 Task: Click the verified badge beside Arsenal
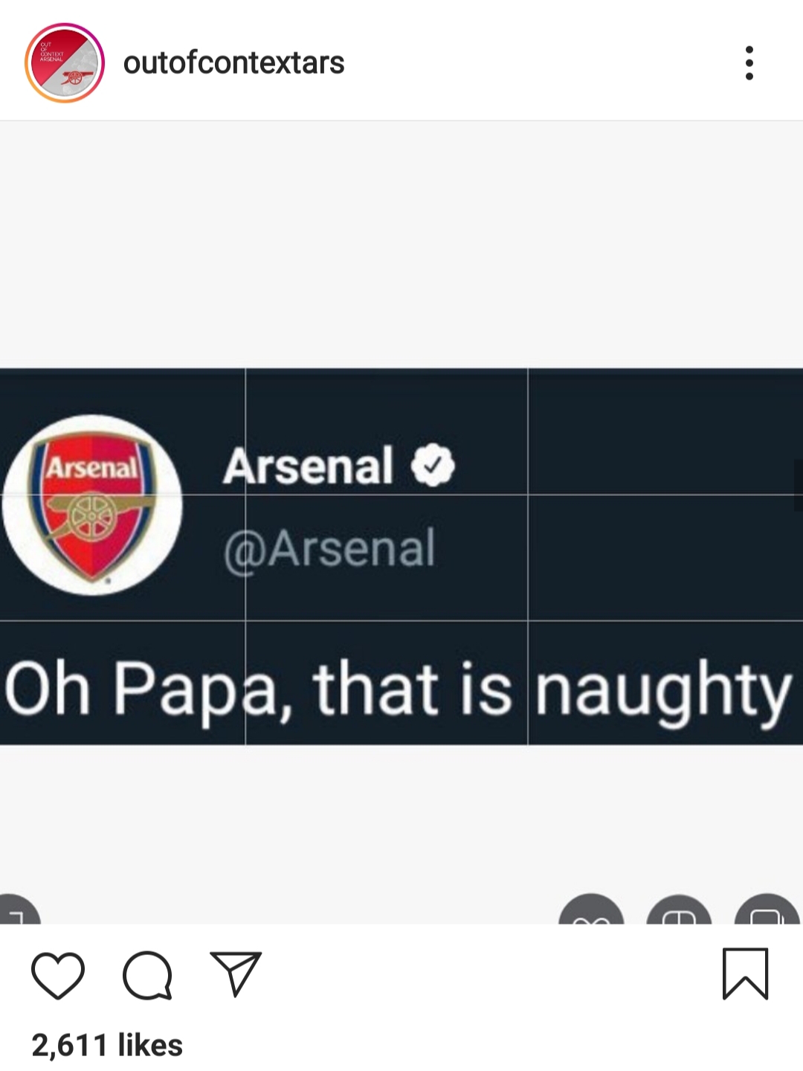(x=433, y=466)
